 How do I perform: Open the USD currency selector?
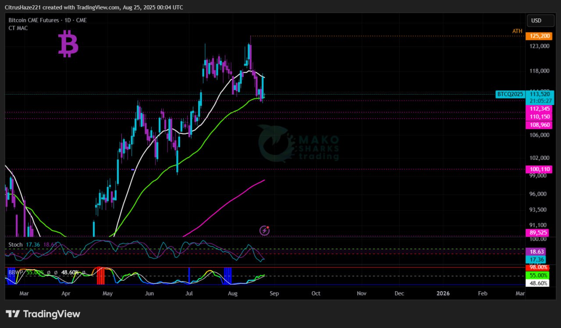(x=536, y=21)
